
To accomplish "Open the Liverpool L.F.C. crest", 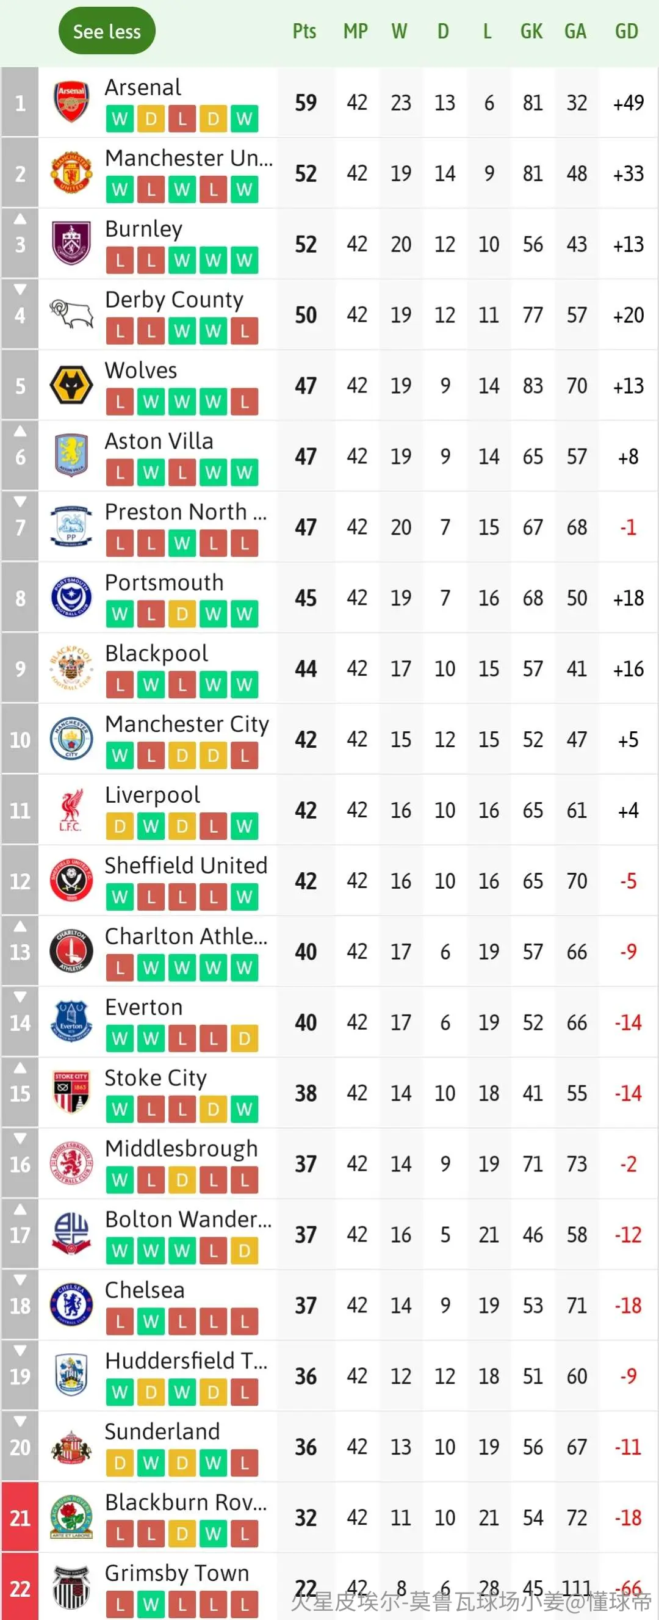I will tap(71, 810).
